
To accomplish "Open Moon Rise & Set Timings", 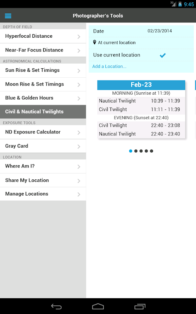I will click(x=43, y=84).
